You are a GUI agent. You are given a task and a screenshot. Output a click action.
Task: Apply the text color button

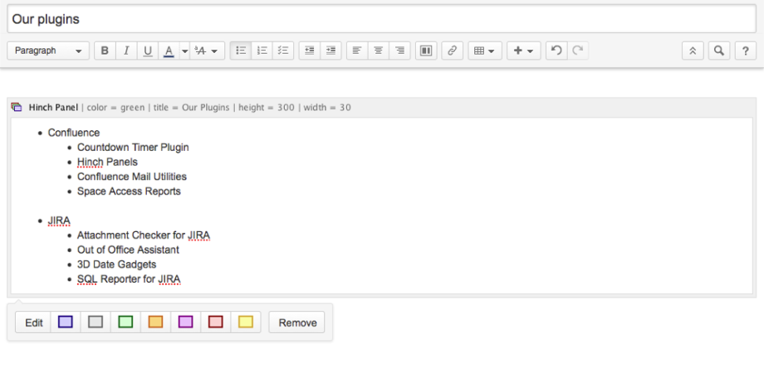coord(169,51)
